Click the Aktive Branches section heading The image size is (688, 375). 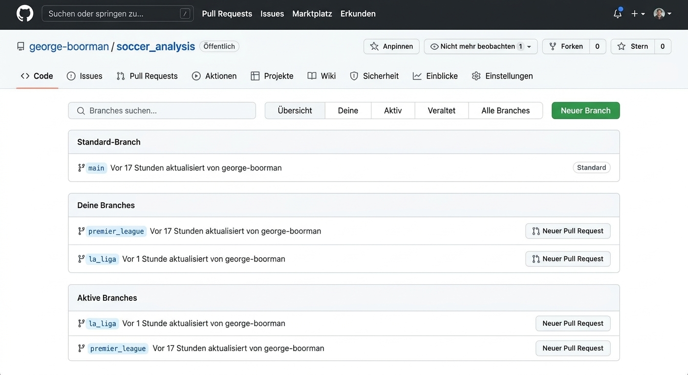point(107,298)
